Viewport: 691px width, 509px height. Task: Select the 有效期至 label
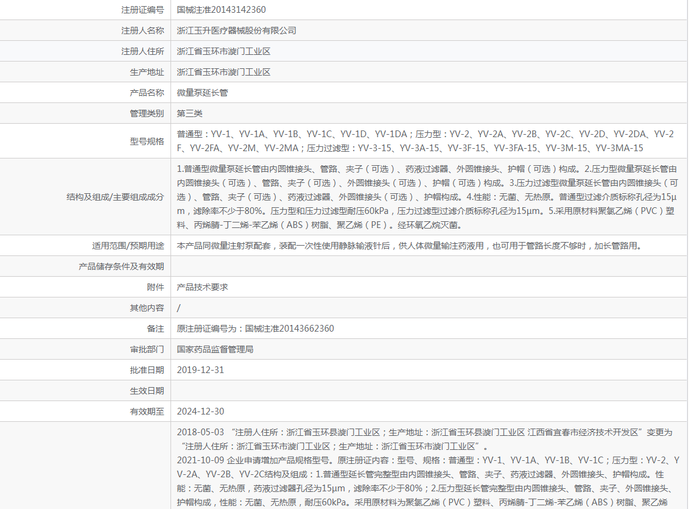point(147,411)
